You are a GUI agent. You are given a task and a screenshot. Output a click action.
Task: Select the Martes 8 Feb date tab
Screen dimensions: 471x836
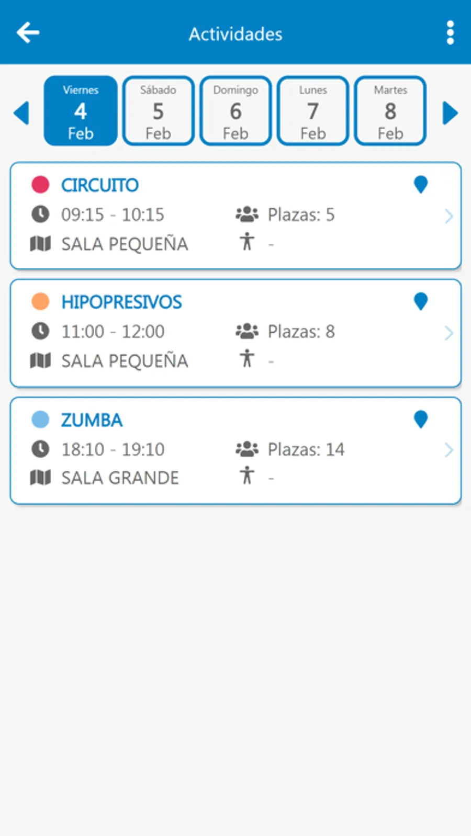click(390, 111)
